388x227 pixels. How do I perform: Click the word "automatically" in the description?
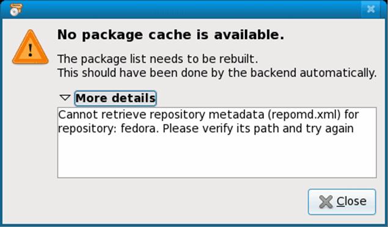[339, 73]
